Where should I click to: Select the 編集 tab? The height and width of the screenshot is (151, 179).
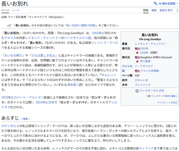[154, 10]
